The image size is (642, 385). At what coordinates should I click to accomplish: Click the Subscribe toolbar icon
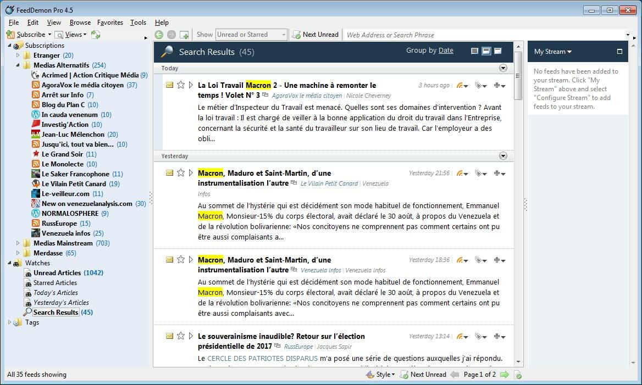coord(10,35)
